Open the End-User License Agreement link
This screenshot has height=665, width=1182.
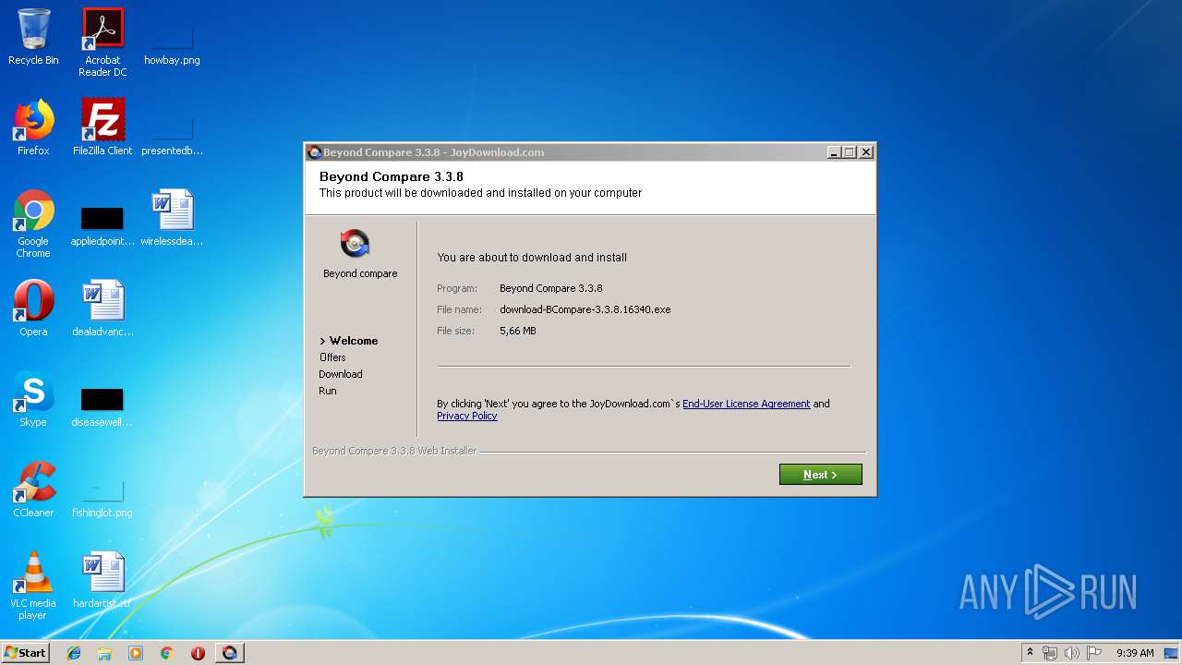coord(746,404)
